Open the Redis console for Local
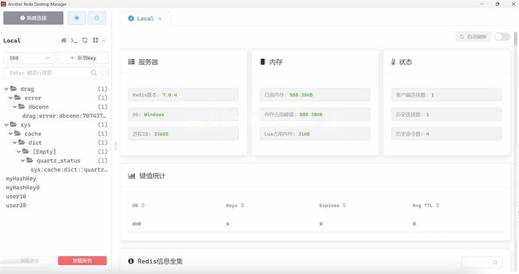Screen dimensions: 519x274 [74, 40]
